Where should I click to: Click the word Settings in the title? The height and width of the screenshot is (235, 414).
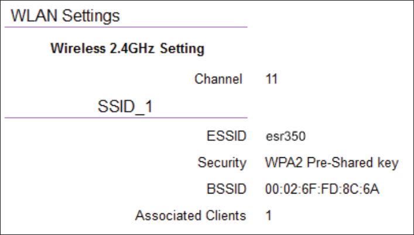click(91, 16)
